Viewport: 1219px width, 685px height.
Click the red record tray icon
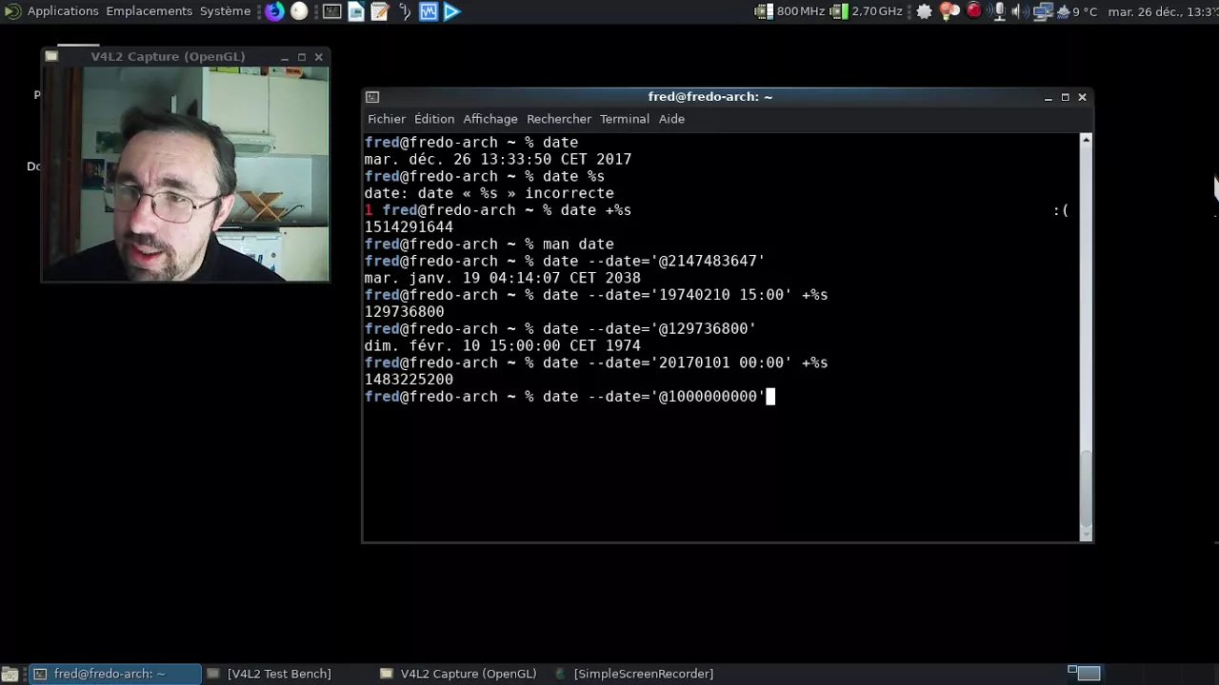973,10
